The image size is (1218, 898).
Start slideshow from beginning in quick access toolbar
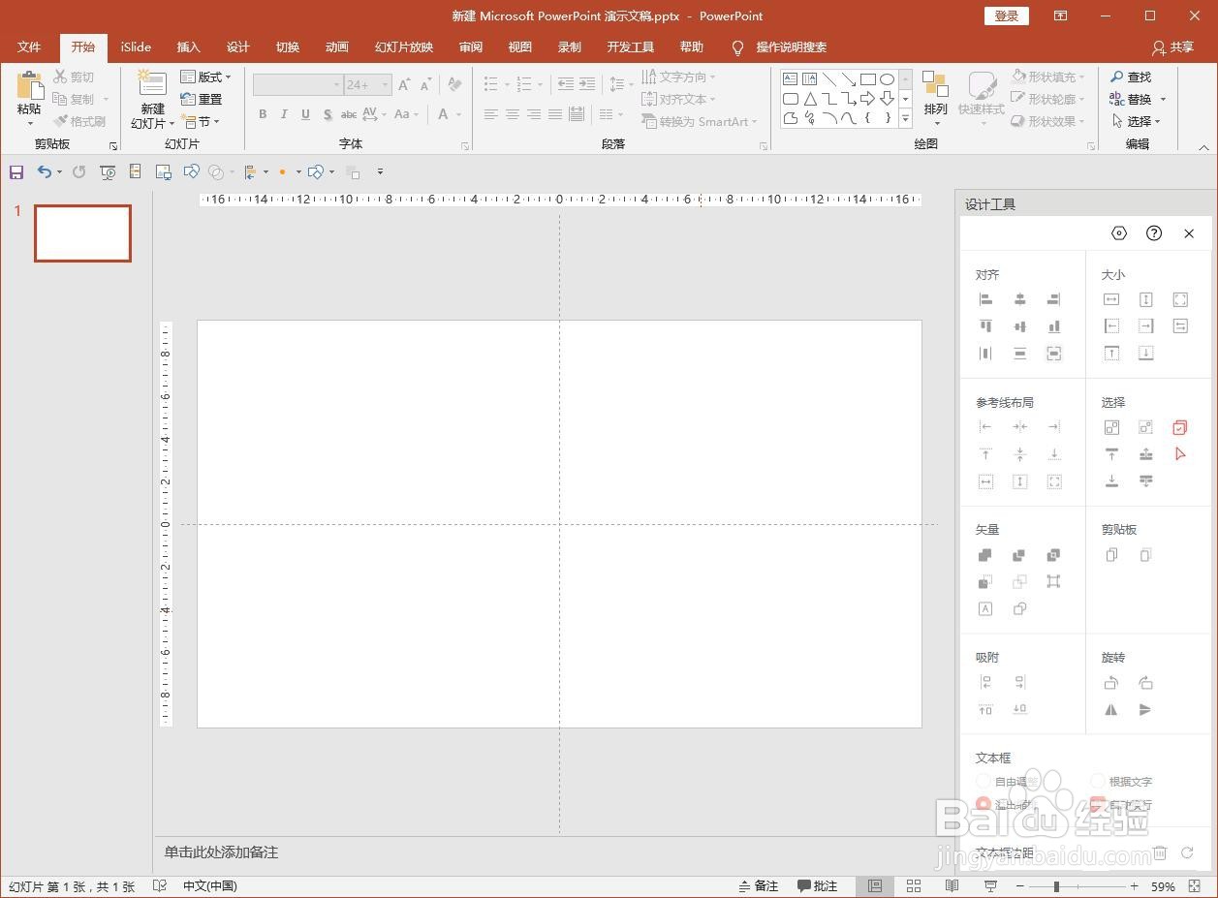click(x=108, y=171)
